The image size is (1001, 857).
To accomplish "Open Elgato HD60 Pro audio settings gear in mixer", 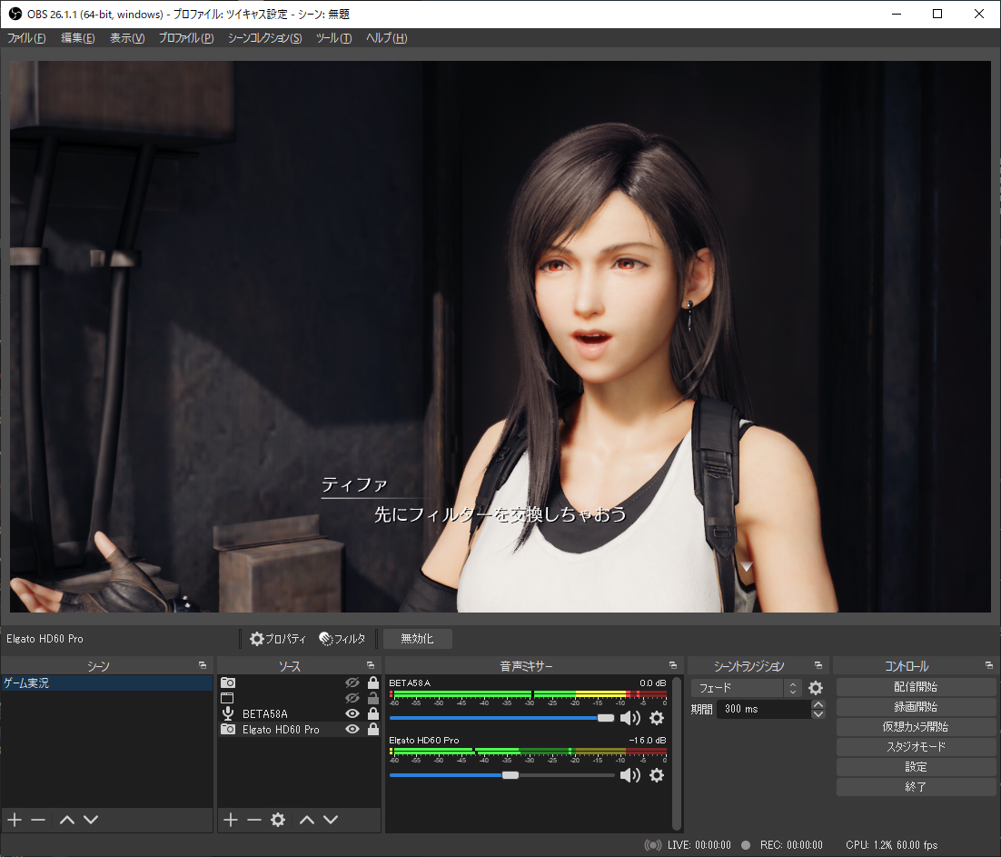I will 656,775.
